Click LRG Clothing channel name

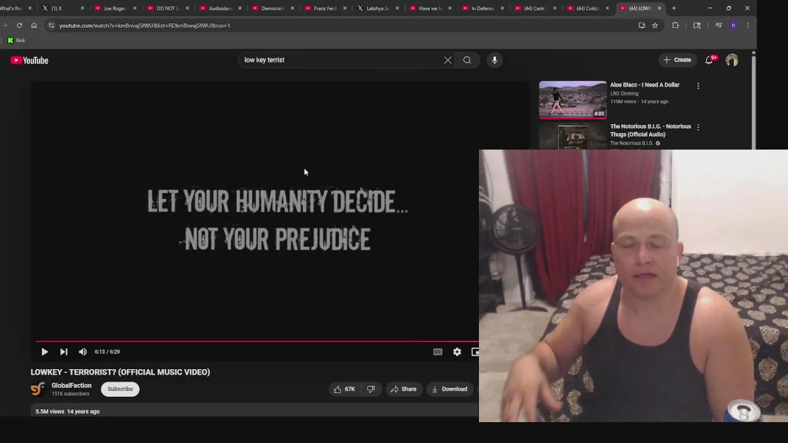pyautogui.click(x=624, y=94)
